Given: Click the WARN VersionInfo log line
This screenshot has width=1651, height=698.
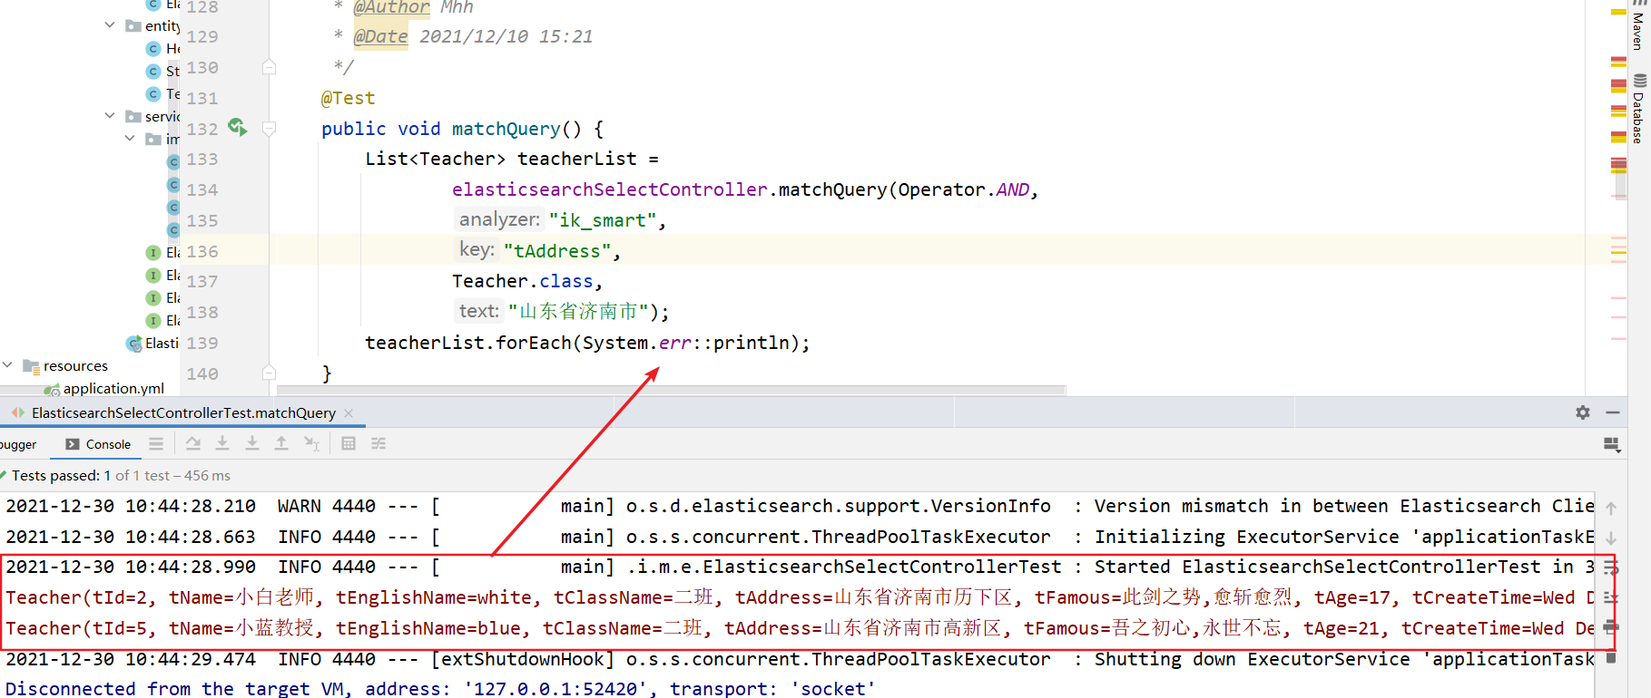Looking at the screenshot, I should coord(799,506).
